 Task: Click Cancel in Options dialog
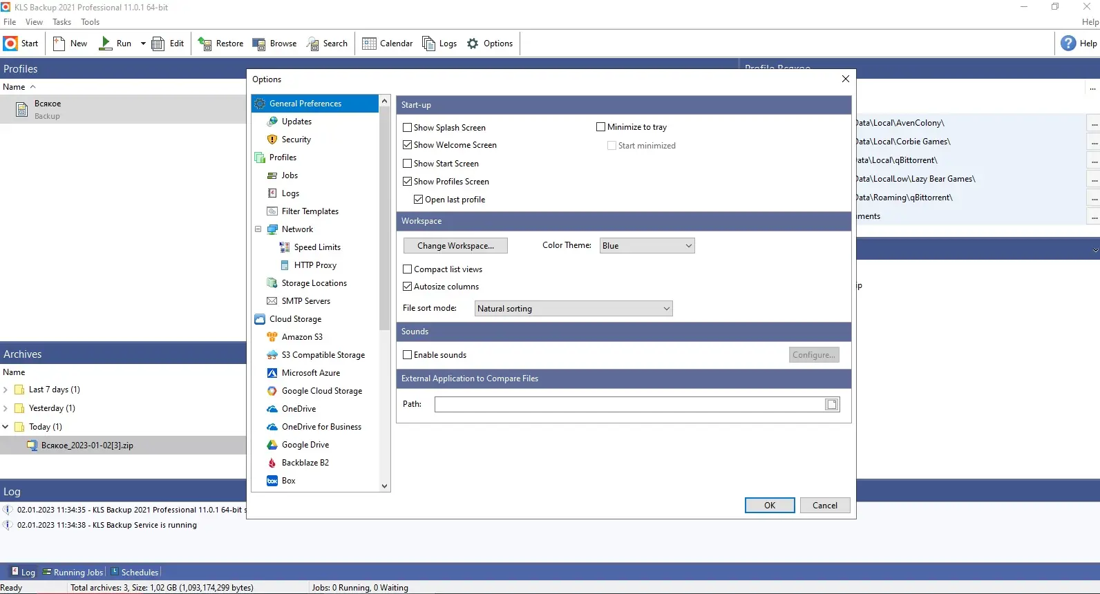point(825,506)
